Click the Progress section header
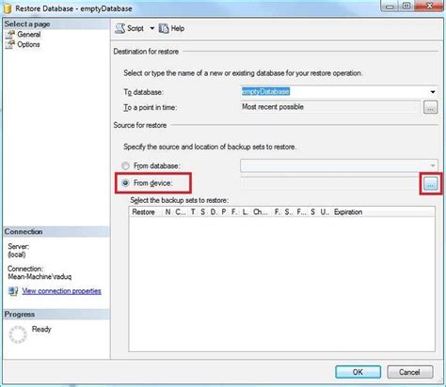This screenshot has height=387, width=446. (x=56, y=314)
